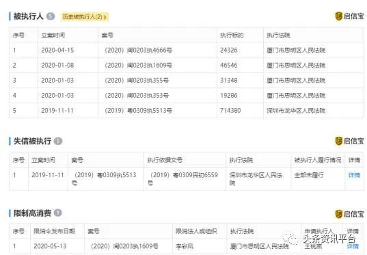The height and width of the screenshot is (255, 367).
Task: Open 详情 link in 失信被执行 row
Action: click(x=354, y=175)
